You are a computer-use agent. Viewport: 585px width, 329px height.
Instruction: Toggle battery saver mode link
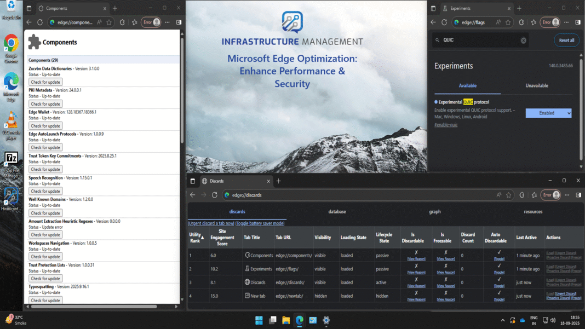coord(260,223)
